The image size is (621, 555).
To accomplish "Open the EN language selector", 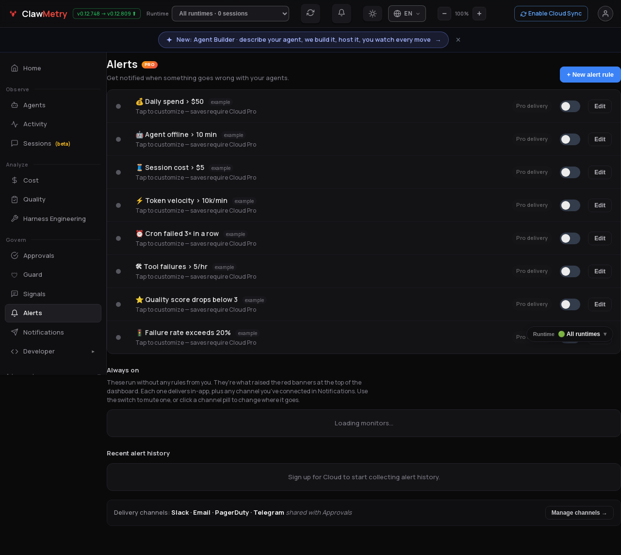I will [407, 14].
